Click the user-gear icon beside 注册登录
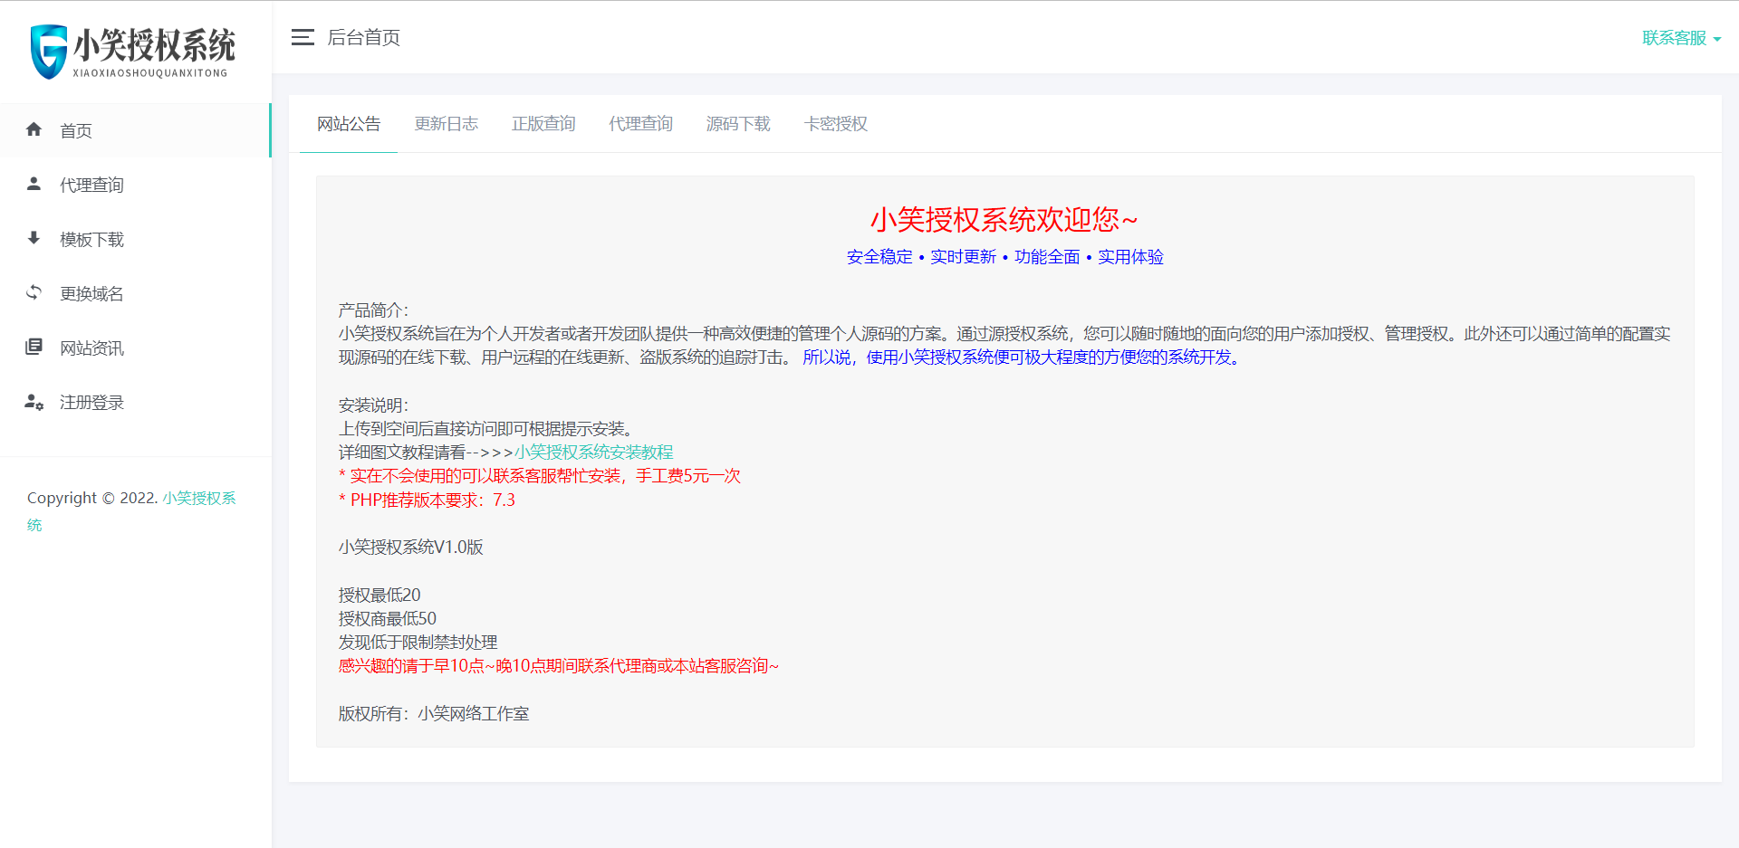This screenshot has height=848, width=1739. pos(34,402)
